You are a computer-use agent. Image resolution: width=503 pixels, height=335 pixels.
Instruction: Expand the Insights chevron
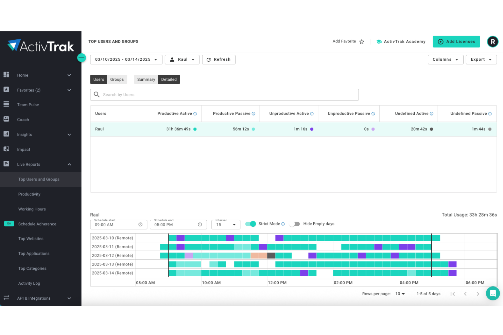(x=69, y=134)
